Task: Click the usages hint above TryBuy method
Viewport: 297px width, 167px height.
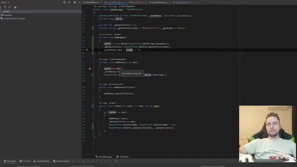Action: coord(103,103)
